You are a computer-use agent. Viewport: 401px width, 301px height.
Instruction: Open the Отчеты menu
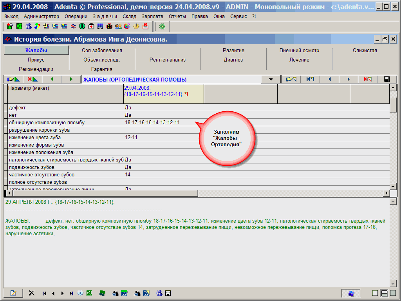click(x=177, y=16)
